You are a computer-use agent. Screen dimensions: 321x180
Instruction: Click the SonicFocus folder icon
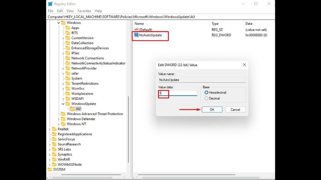pos(54,139)
